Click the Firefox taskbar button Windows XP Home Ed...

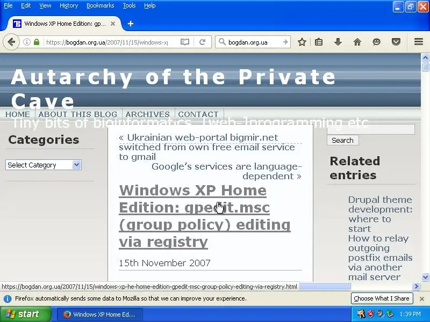click(100, 314)
